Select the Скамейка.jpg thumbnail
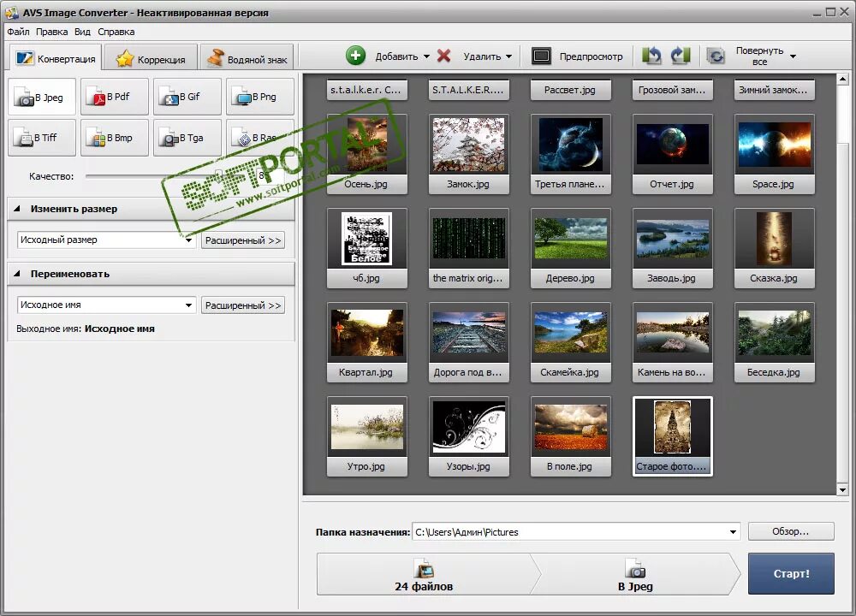This screenshot has height=616, width=856. 570,342
